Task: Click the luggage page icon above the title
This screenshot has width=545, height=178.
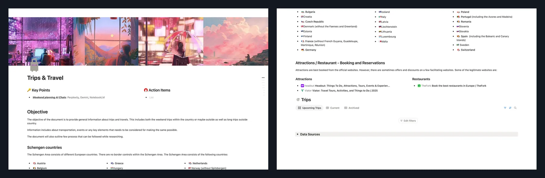Action: pos(34,65)
